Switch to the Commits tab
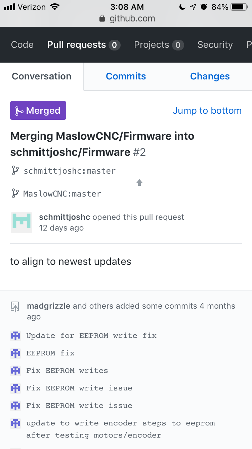The height and width of the screenshot is (449, 252). coord(126,76)
